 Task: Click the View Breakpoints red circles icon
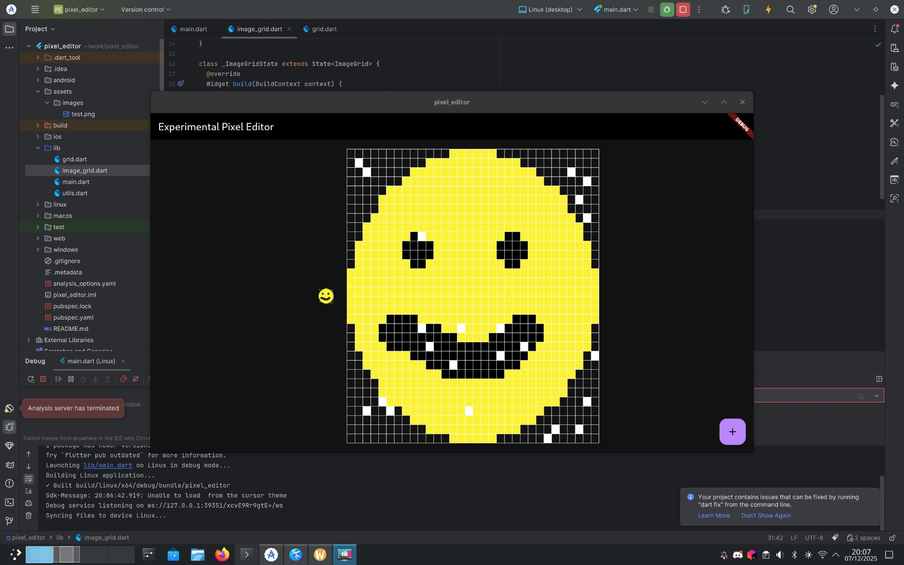(123, 379)
